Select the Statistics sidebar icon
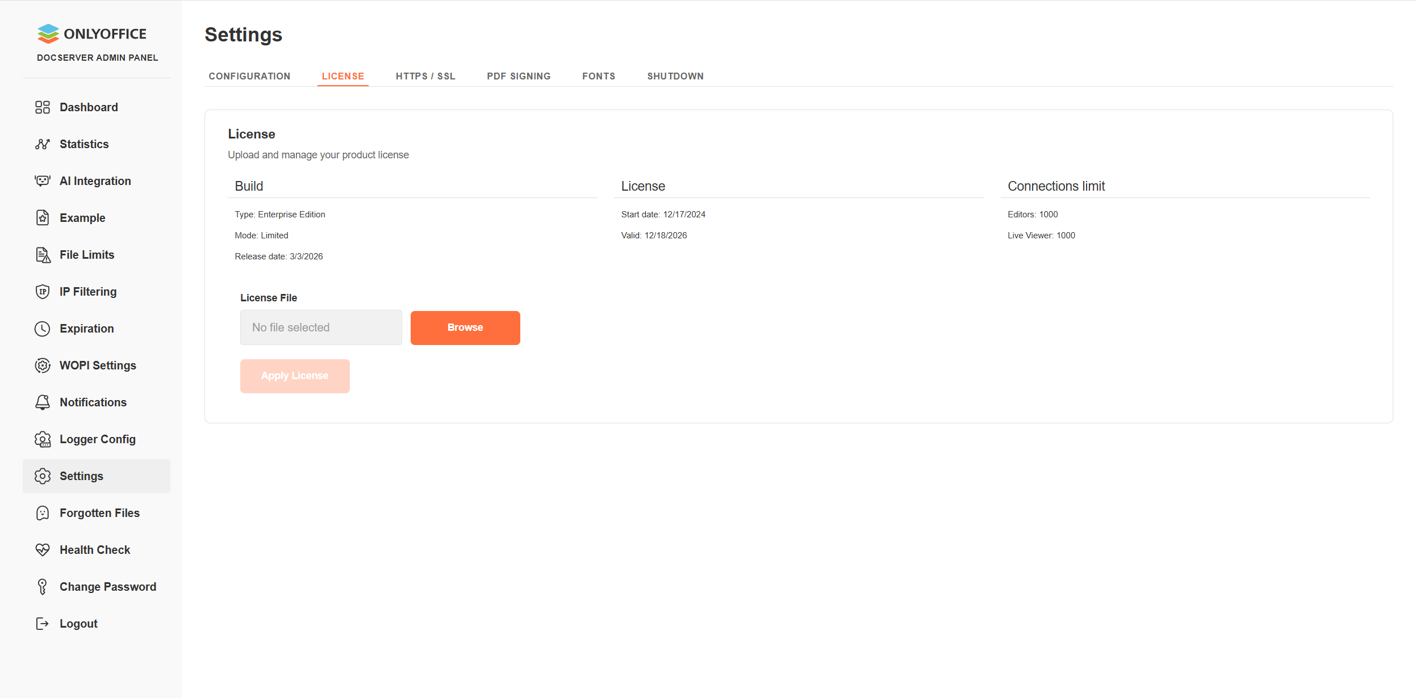 (x=43, y=144)
